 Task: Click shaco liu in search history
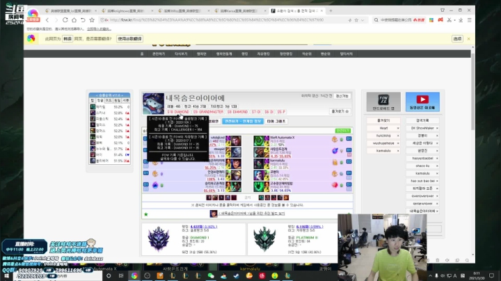422,166
